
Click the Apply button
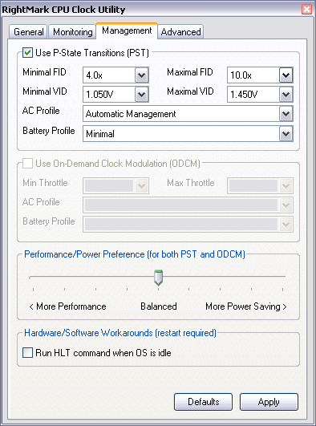pos(269,402)
